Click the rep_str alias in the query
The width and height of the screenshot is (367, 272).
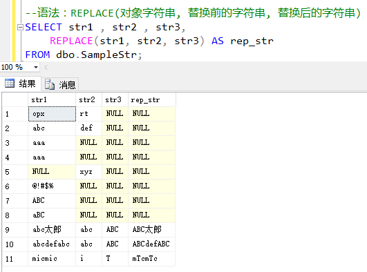[252, 41]
